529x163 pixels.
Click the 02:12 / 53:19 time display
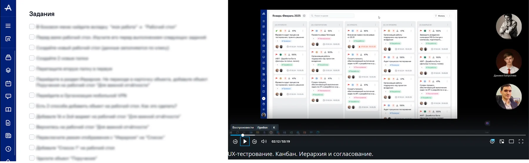point(281,141)
